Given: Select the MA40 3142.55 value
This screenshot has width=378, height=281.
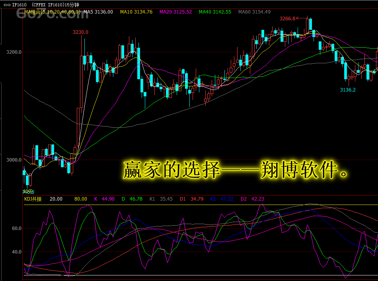Looking at the screenshot, I should tap(215, 12).
